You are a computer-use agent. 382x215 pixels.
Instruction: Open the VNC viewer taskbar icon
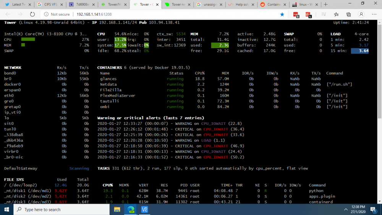(x=144, y=209)
